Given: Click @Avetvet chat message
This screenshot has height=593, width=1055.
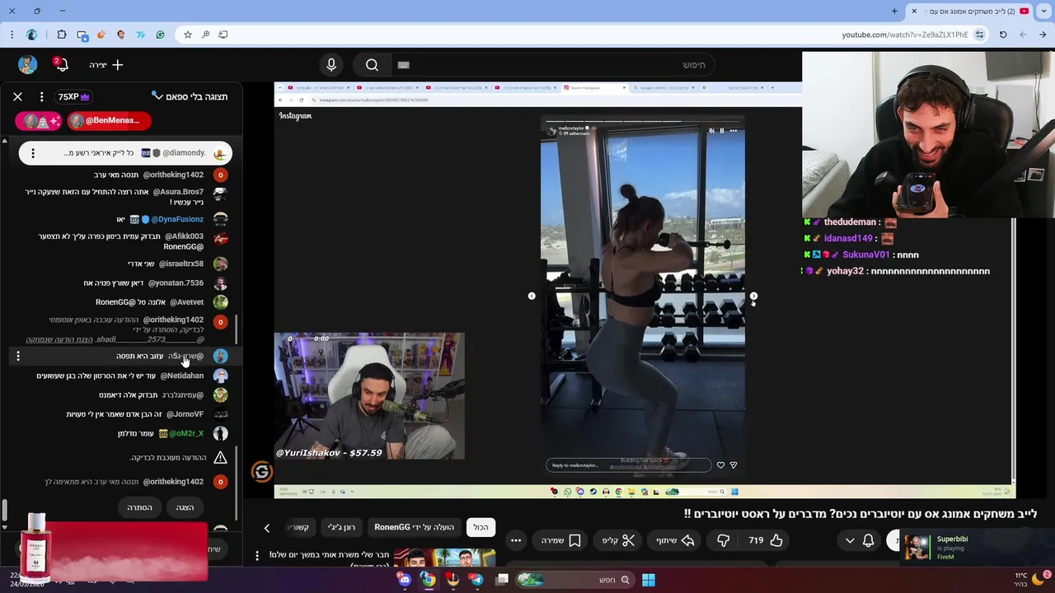Looking at the screenshot, I should (149, 301).
